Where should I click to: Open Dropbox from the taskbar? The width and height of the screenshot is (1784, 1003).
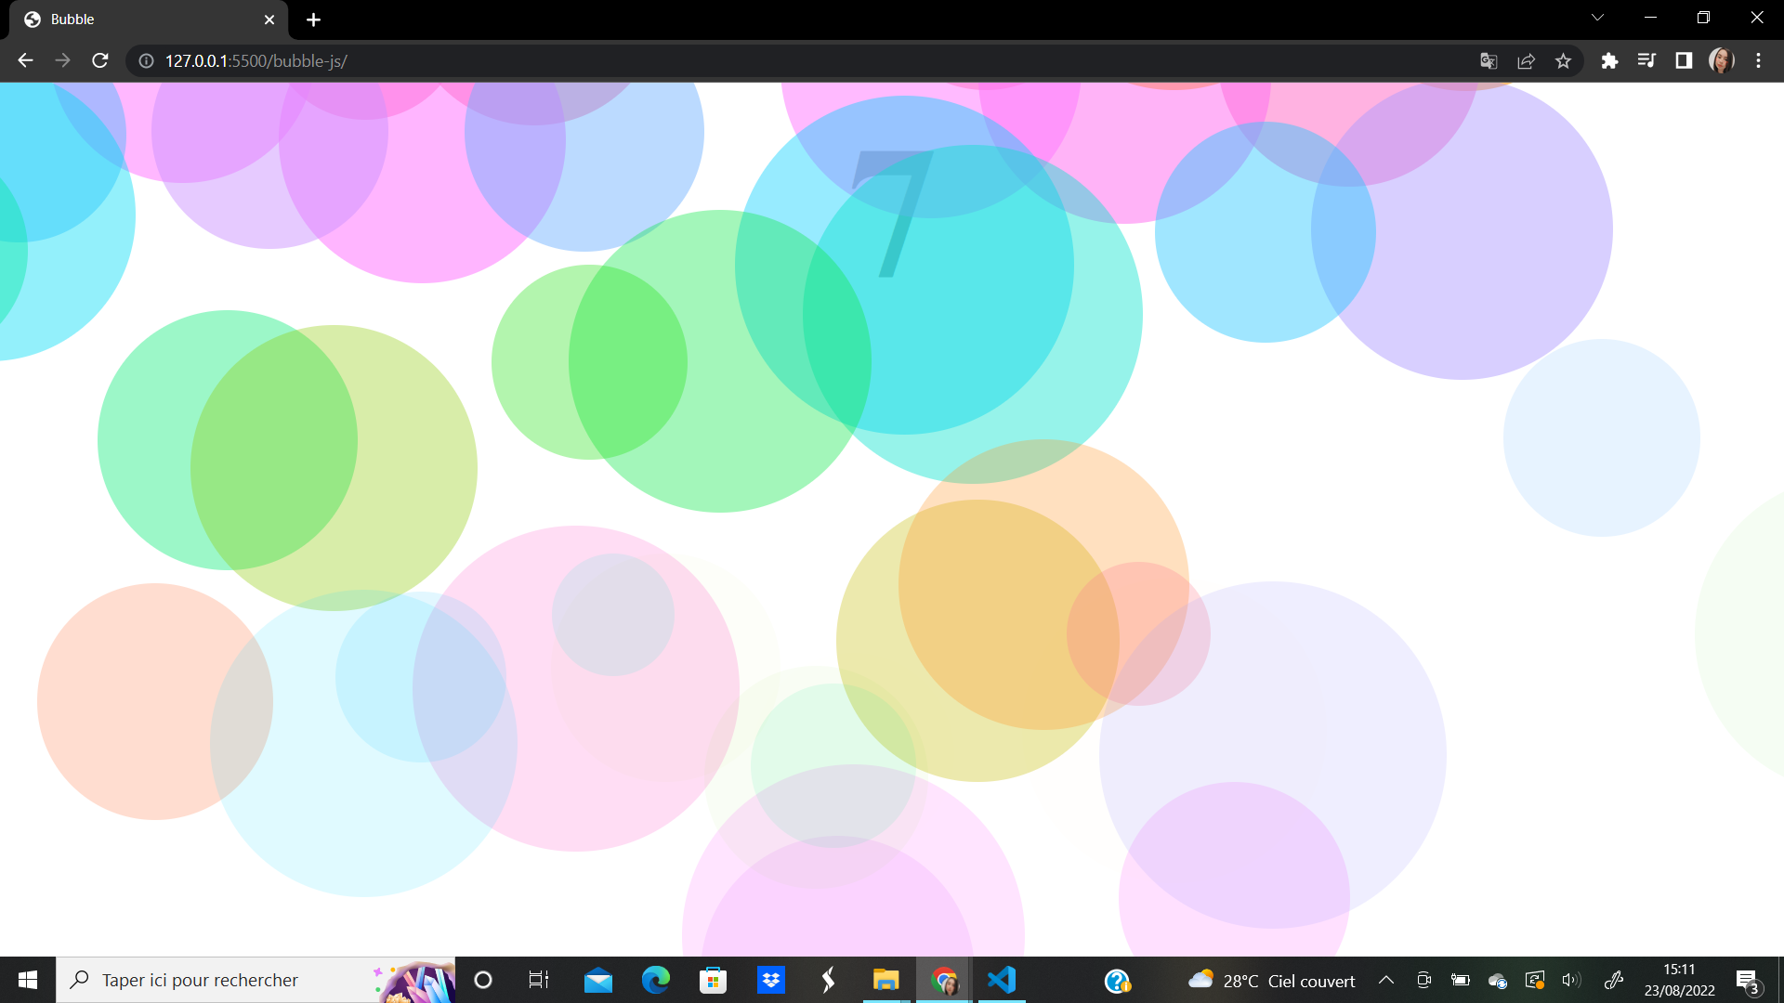pyautogui.click(x=771, y=980)
